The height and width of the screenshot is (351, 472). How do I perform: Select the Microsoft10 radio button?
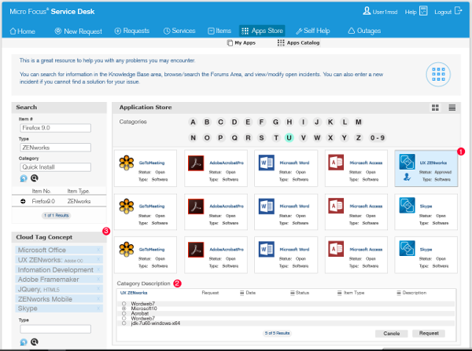124,309
